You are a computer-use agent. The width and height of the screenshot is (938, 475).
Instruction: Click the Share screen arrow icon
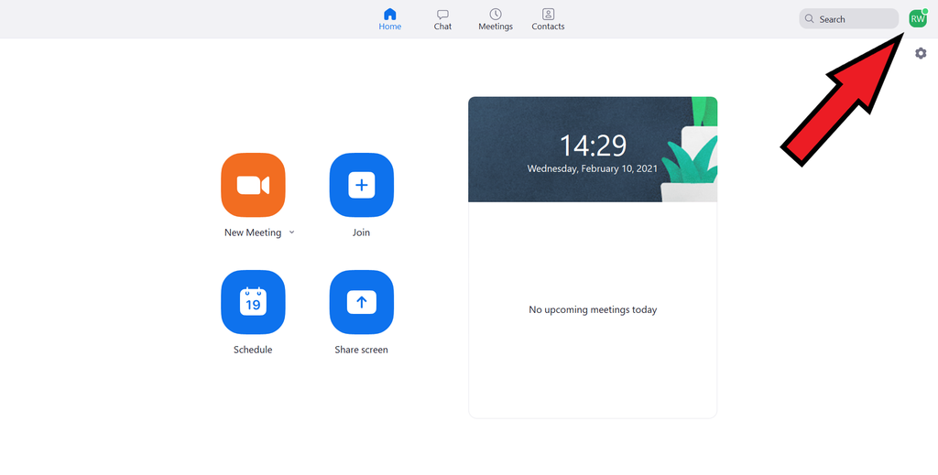[361, 302]
